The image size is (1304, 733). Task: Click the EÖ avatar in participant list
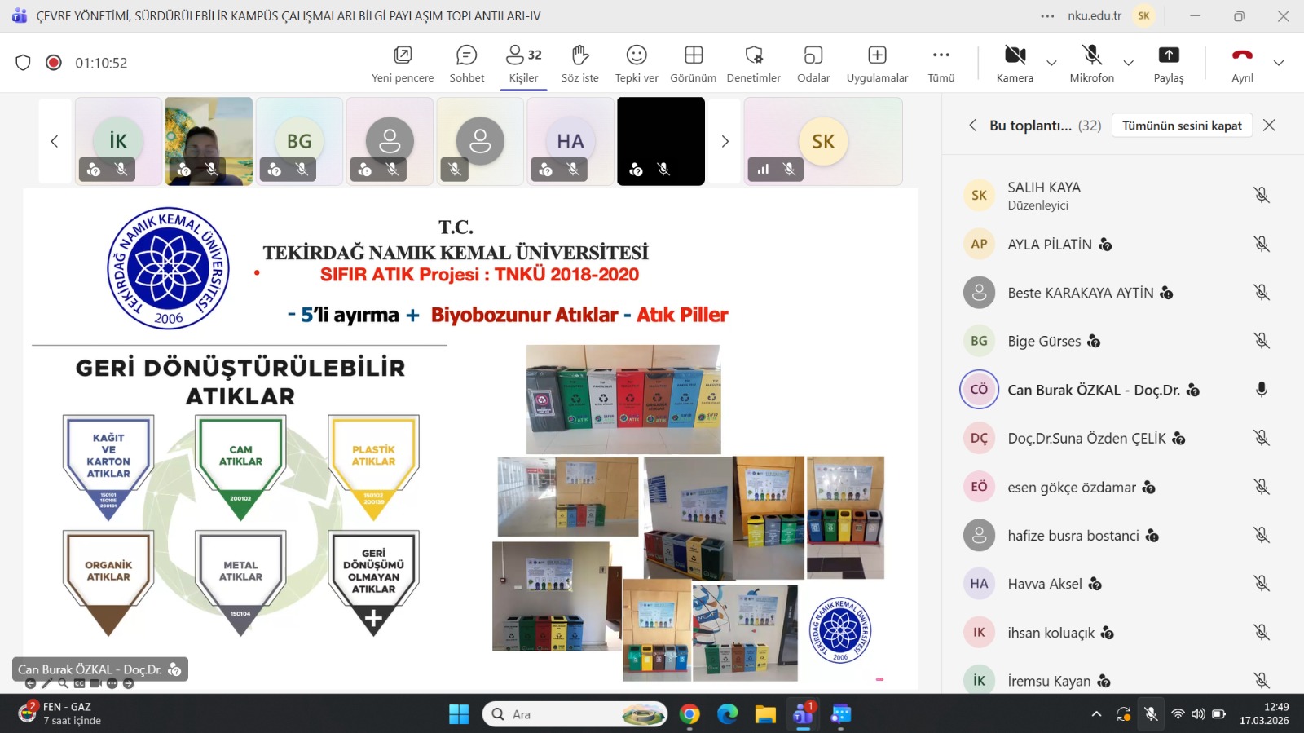pos(979,487)
